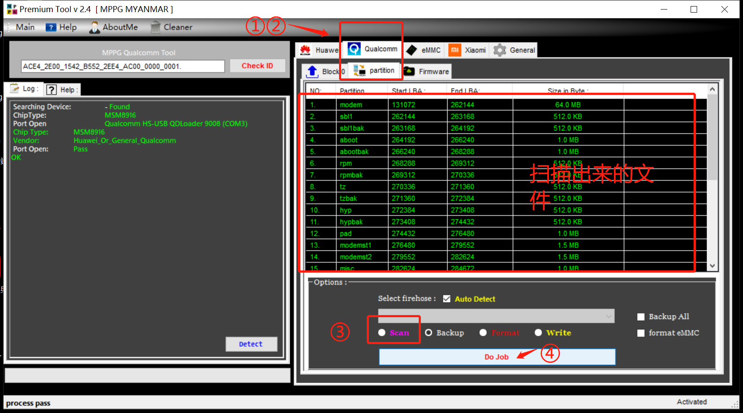Click the Partition column header
The height and width of the screenshot is (413, 743).
[x=362, y=91]
